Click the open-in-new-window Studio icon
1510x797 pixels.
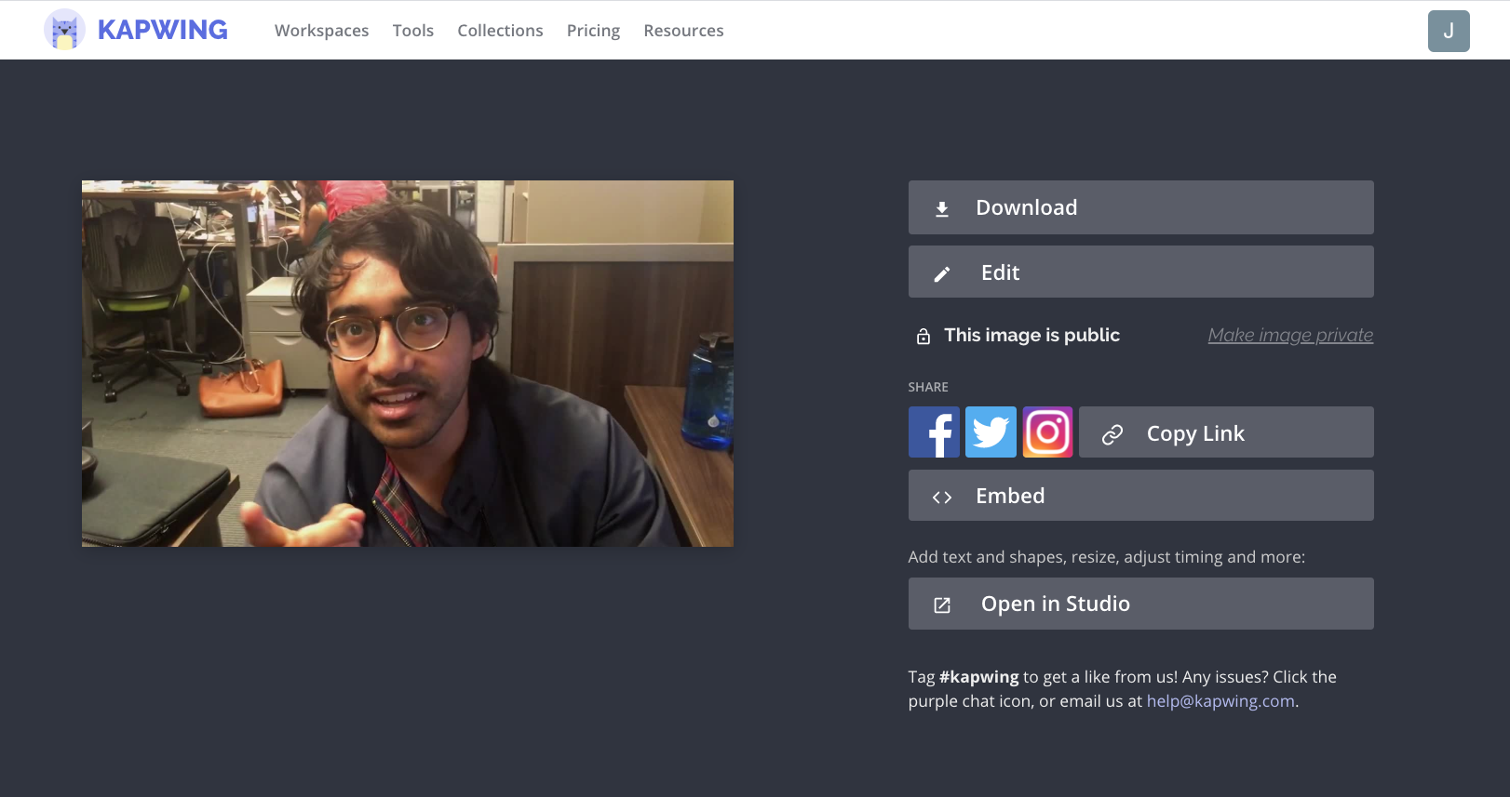pyautogui.click(x=942, y=605)
